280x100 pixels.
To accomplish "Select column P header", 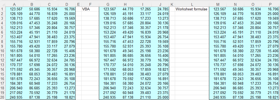I will [x=270, y=4].
